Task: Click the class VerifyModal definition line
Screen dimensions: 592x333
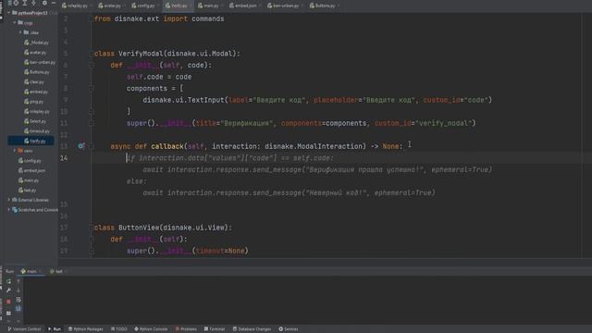Action: coord(166,54)
